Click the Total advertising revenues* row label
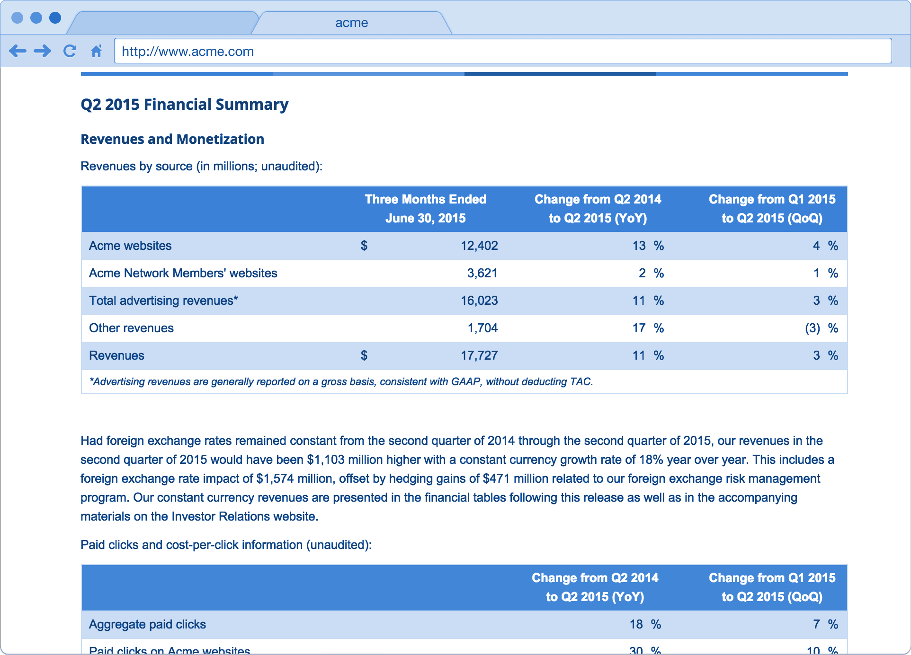The image size is (911, 655). click(x=163, y=301)
